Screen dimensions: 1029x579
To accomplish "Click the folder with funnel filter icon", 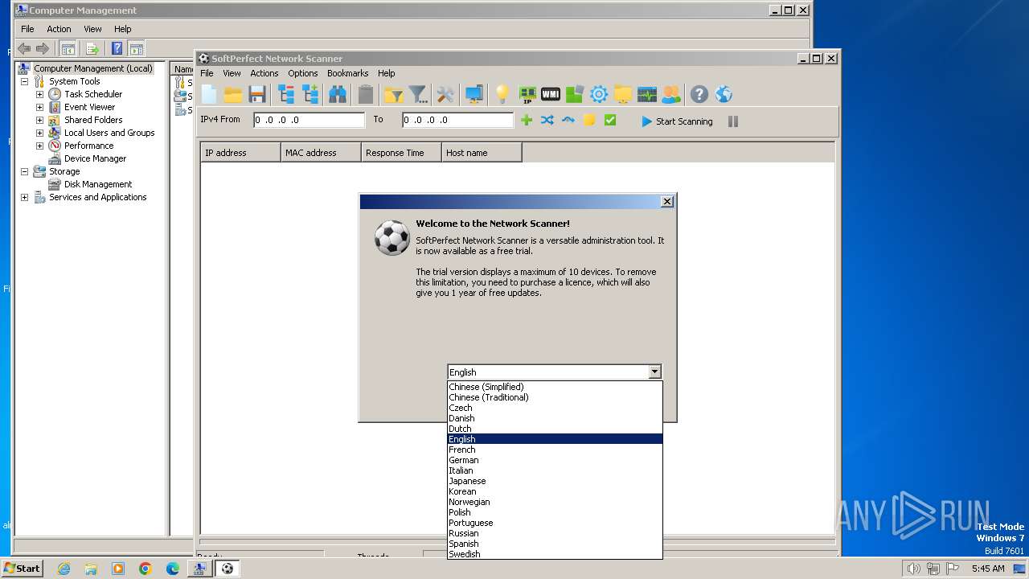I will coord(394,95).
